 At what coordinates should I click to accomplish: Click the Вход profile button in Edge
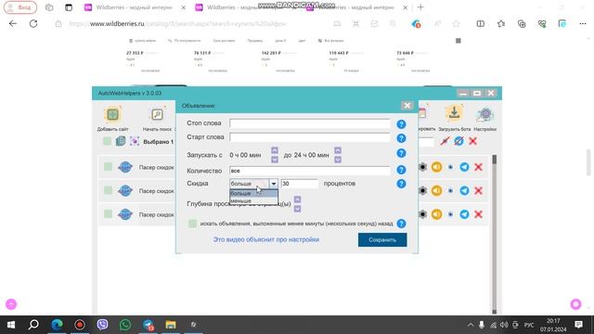tap(20, 7)
